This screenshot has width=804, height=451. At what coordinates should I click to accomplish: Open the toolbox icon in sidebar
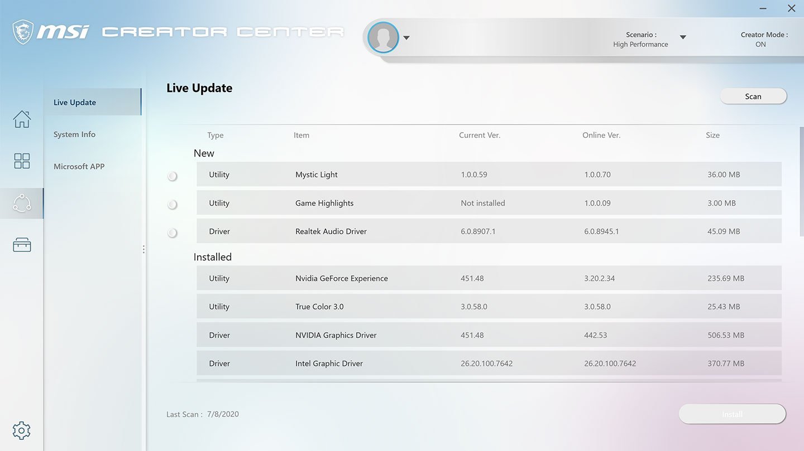click(22, 245)
